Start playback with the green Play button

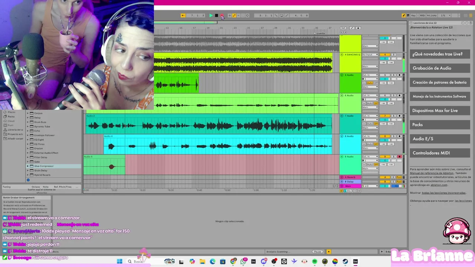211,16
